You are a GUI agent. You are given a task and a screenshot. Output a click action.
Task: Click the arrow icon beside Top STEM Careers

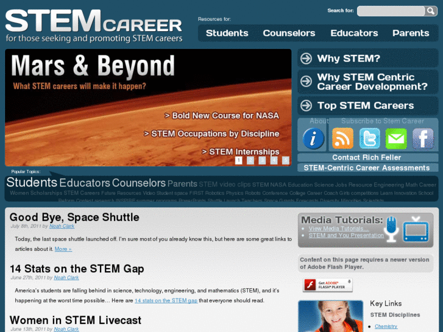coord(306,105)
